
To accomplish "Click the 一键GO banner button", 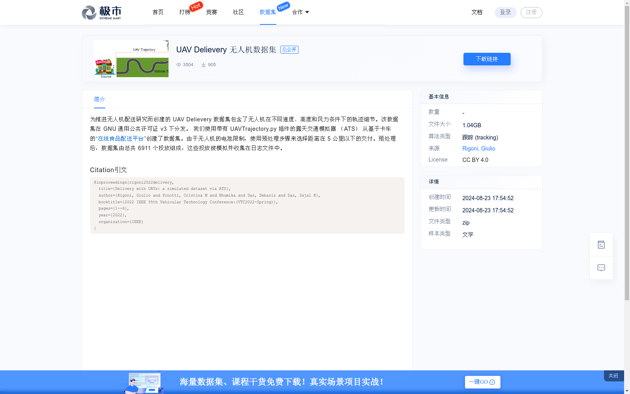I will (482, 382).
